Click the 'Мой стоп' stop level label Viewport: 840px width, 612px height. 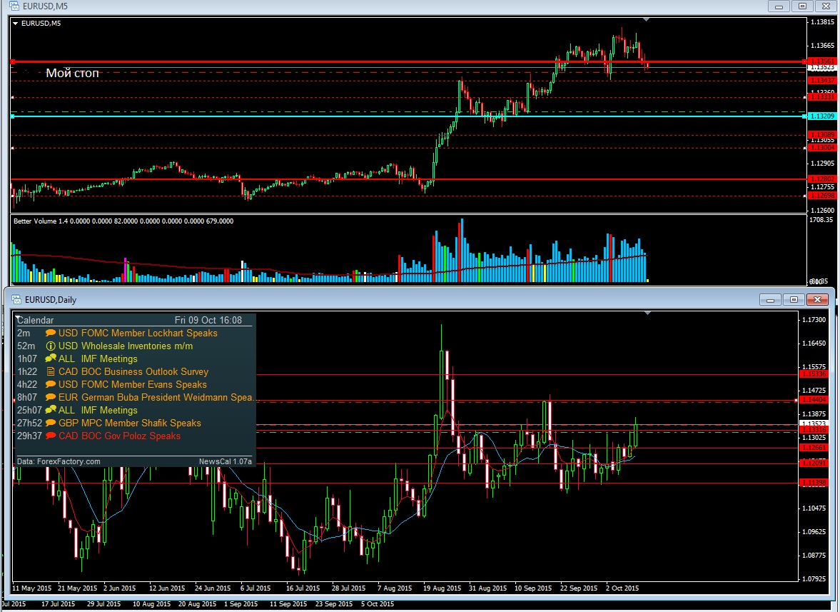click(72, 73)
